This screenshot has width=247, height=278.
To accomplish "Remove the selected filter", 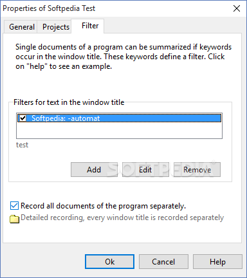I will click(197, 170).
